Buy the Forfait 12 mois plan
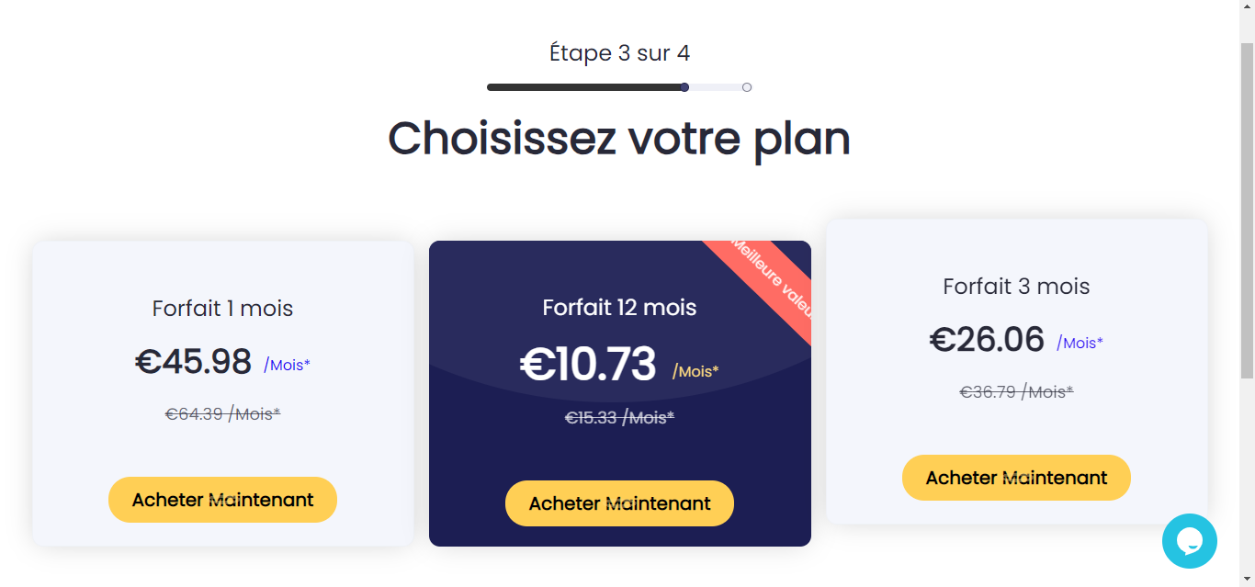The height and width of the screenshot is (587, 1255). coord(619,503)
